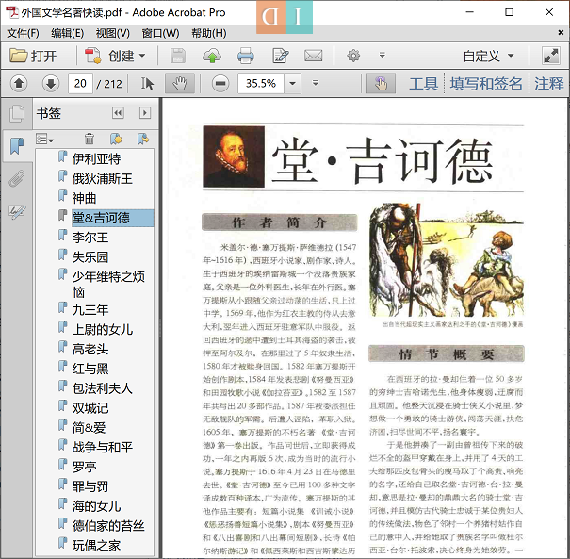Open bookmark 玩偶之家
Image resolution: width=570 pixels, height=559 pixels.
[96, 546]
